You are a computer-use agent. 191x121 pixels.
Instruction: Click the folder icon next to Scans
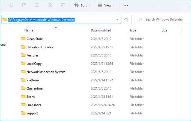tap(23, 97)
